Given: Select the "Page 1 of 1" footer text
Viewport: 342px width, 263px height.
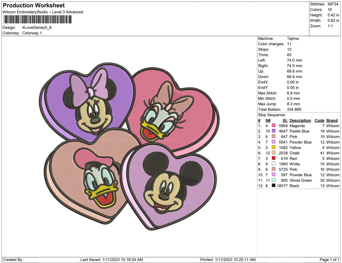Looking at the screenshot, I should coord(330,259).
